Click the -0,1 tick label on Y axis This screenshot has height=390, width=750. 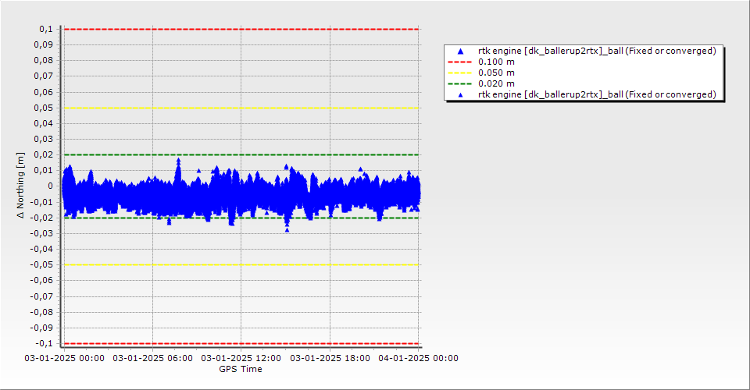(45, 343)
